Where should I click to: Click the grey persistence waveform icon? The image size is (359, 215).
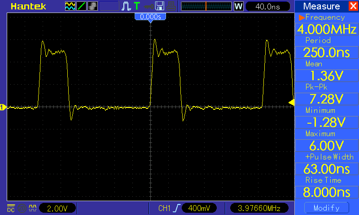point(92,6)
